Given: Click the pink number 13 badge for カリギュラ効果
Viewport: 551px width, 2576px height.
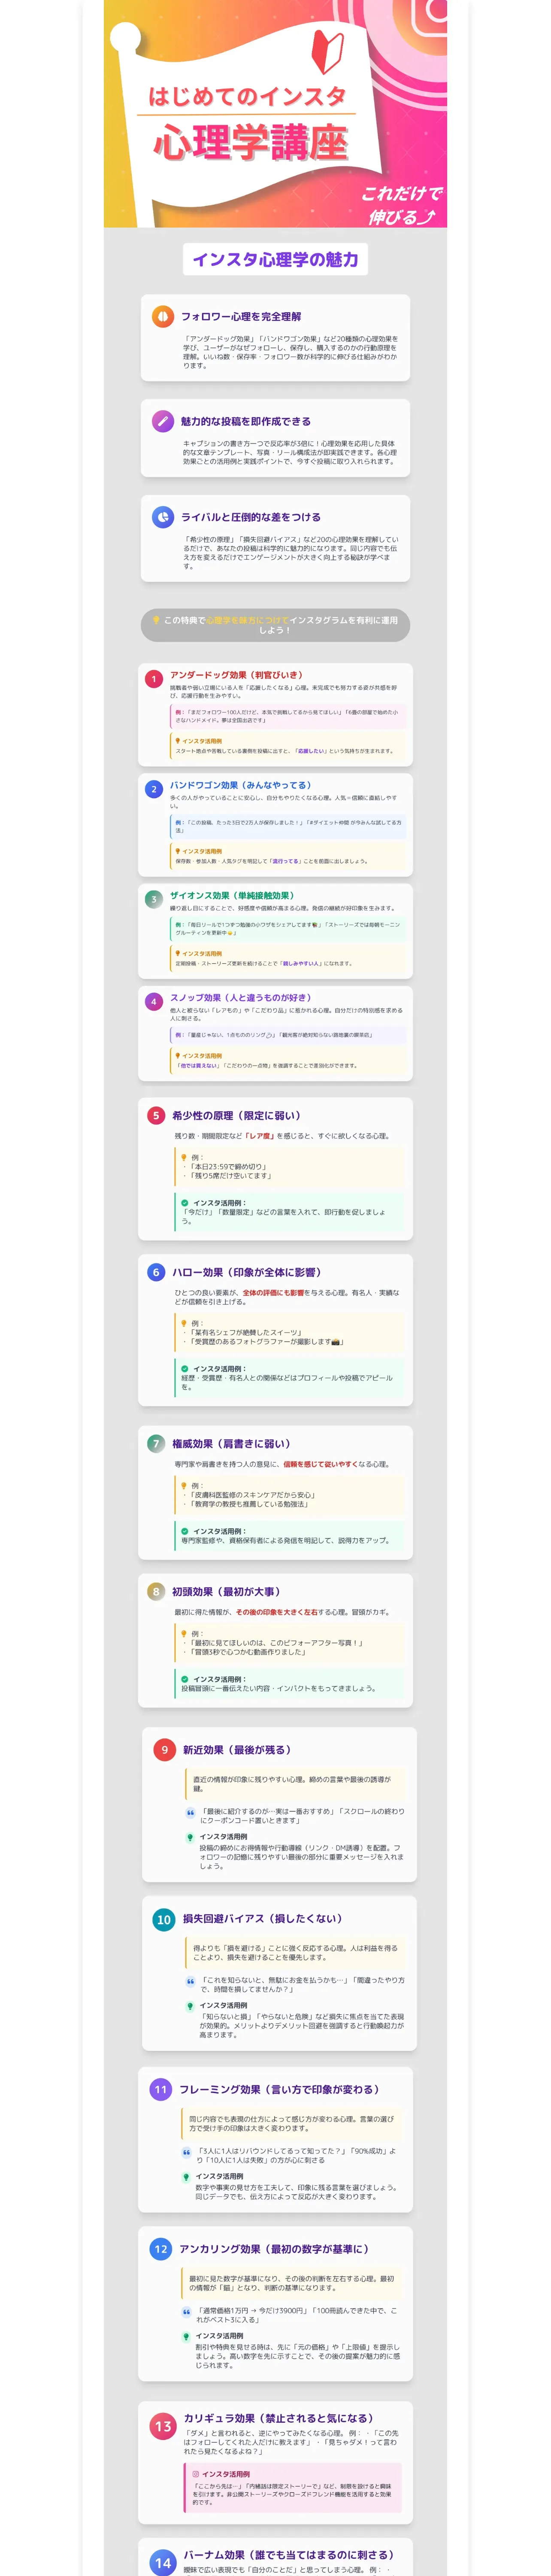Looking at the screenshot, I should tap(163, 2426).
